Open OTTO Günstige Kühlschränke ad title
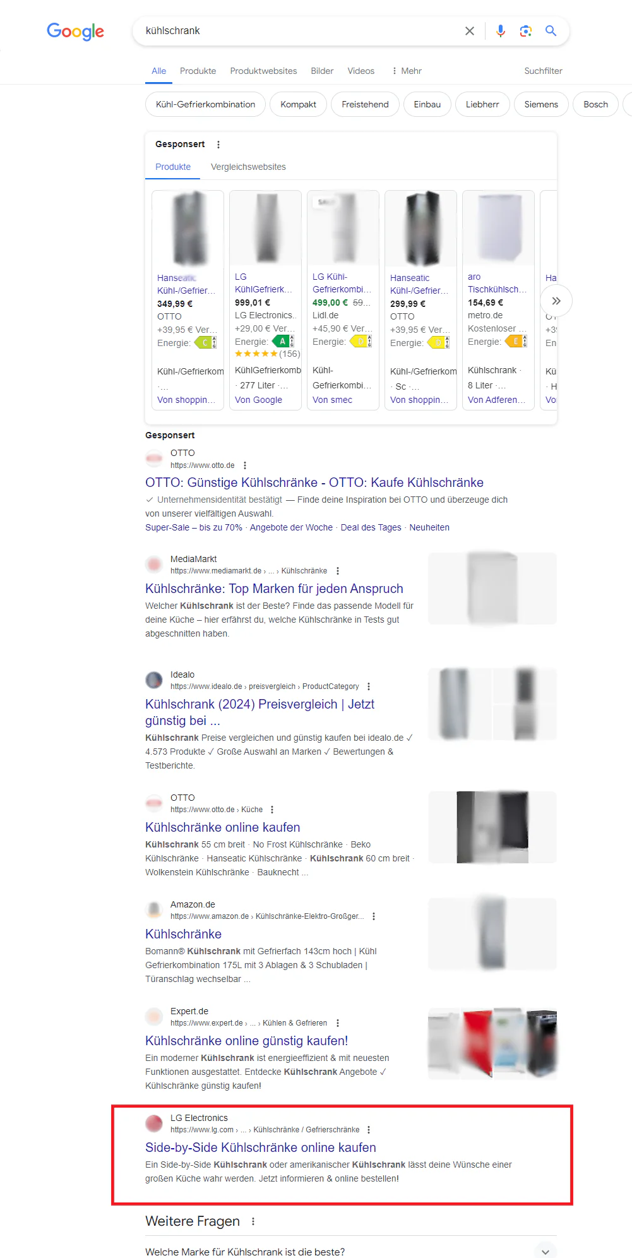The width and height of the screenshot is (632, 1258). tap(314, 482)
